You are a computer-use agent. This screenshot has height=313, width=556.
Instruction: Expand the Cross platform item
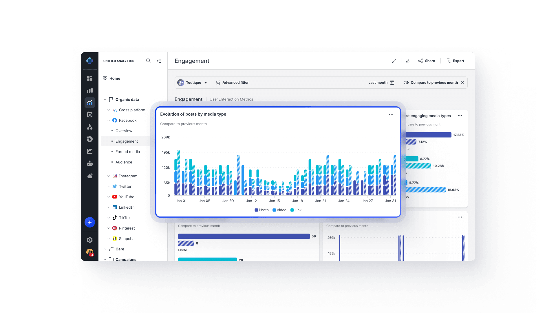point(109,110)
